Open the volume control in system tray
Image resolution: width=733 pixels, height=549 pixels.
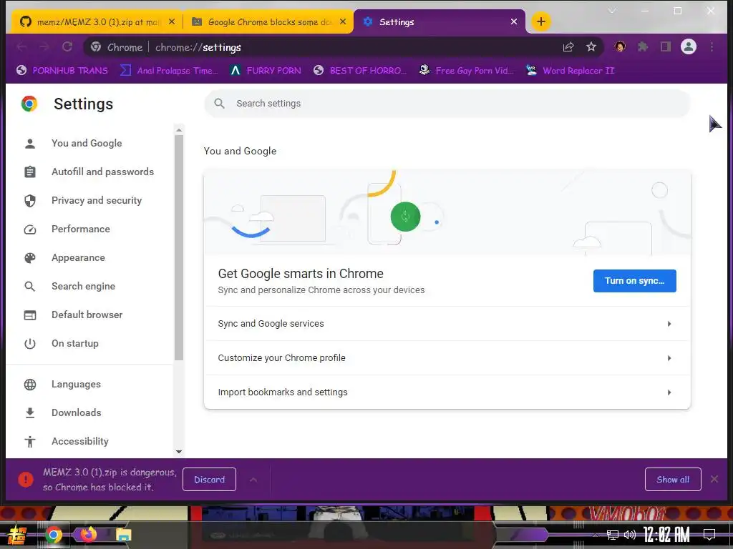[630, 535]
